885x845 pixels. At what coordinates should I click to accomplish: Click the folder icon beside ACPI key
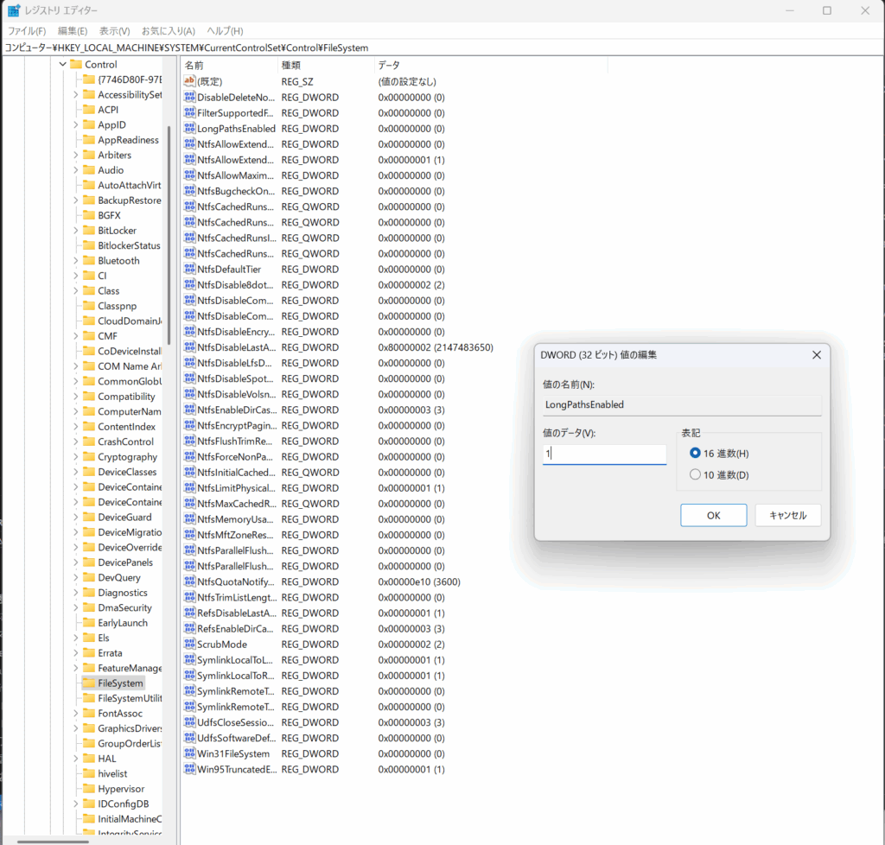click(89, 110)
